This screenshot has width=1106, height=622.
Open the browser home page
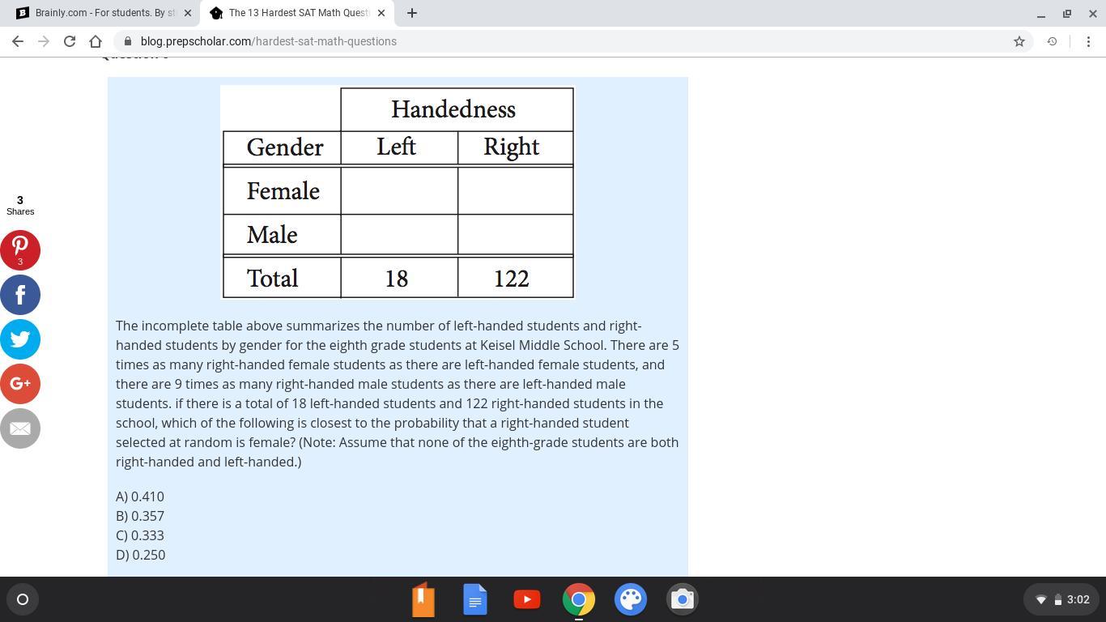(96, 41)
